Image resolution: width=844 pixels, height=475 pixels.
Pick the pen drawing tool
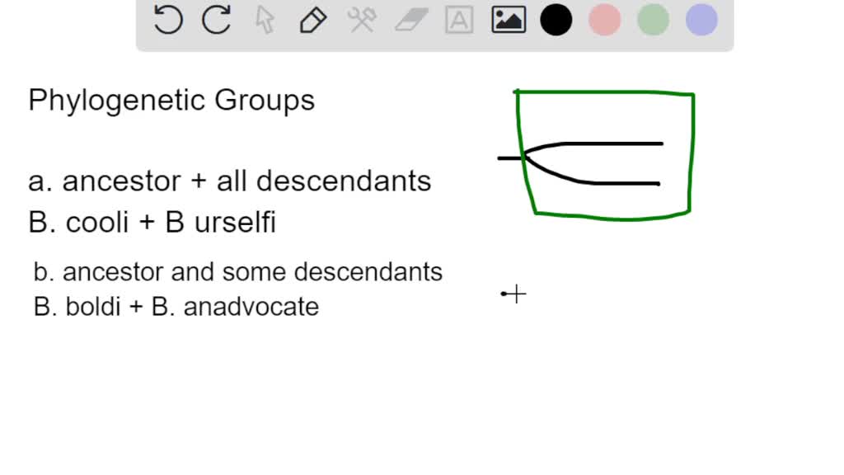coord(312,20)
